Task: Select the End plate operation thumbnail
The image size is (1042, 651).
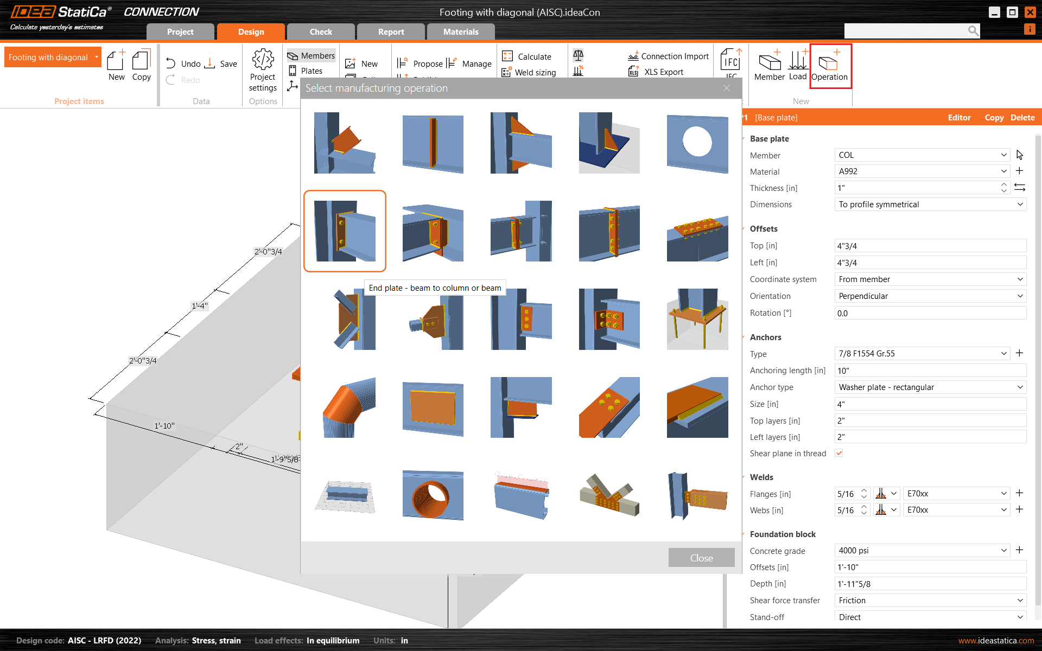Action: [x=345, y=231]
